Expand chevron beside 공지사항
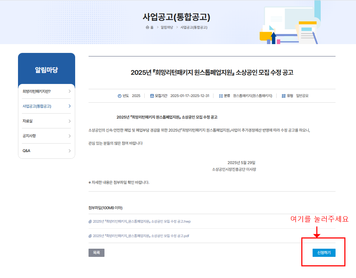The image size is (356, 278). (70, 136)
